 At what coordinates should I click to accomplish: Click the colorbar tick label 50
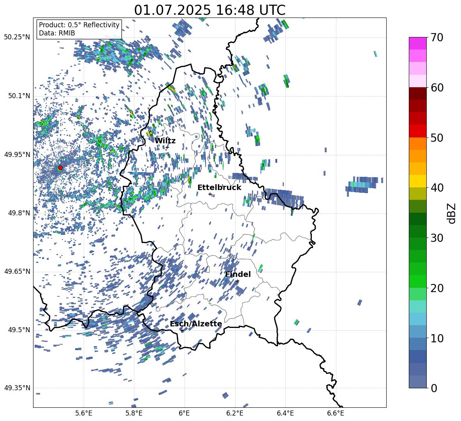(x=437, y=137)
